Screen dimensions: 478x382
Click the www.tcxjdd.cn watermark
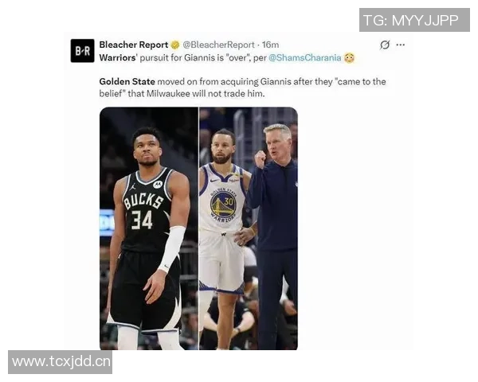(x=61, y=362)
